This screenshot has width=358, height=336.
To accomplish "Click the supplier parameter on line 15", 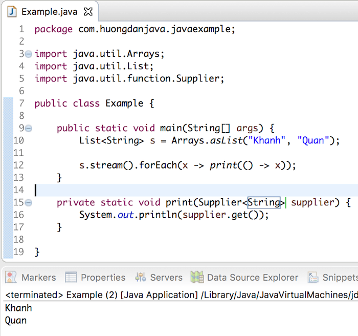I will 312,203.
